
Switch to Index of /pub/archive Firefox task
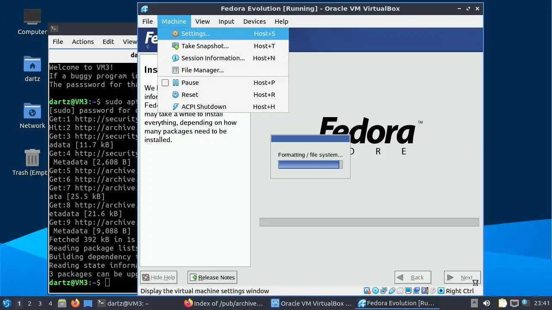tap(224, 303)
